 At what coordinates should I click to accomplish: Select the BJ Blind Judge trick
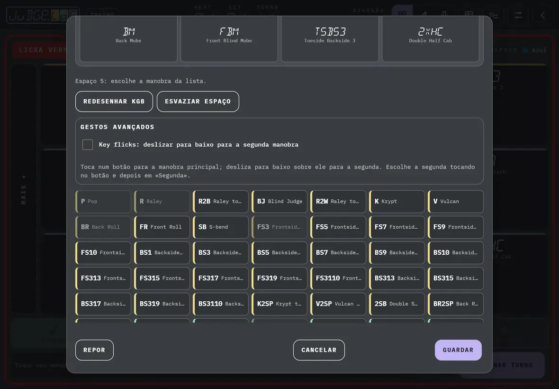point(279,201)
